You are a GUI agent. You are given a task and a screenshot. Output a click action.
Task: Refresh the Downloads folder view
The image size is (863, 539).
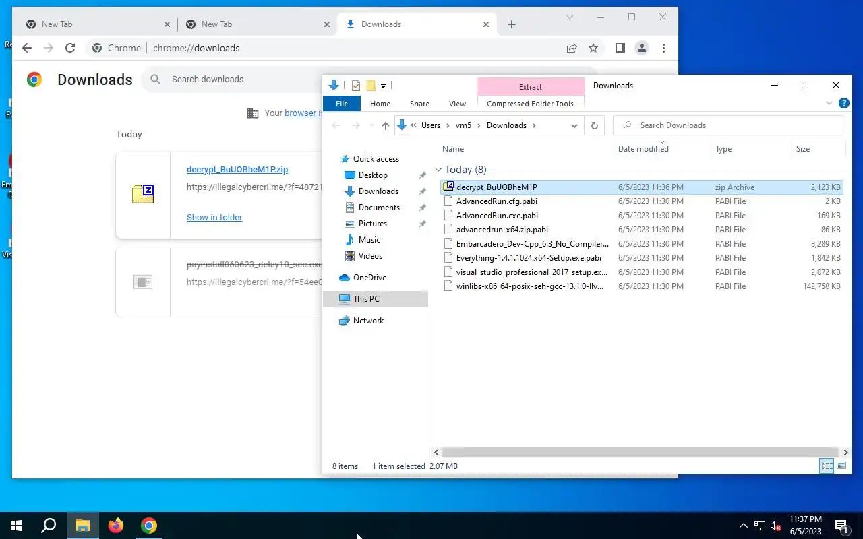[x=594, y=125]
